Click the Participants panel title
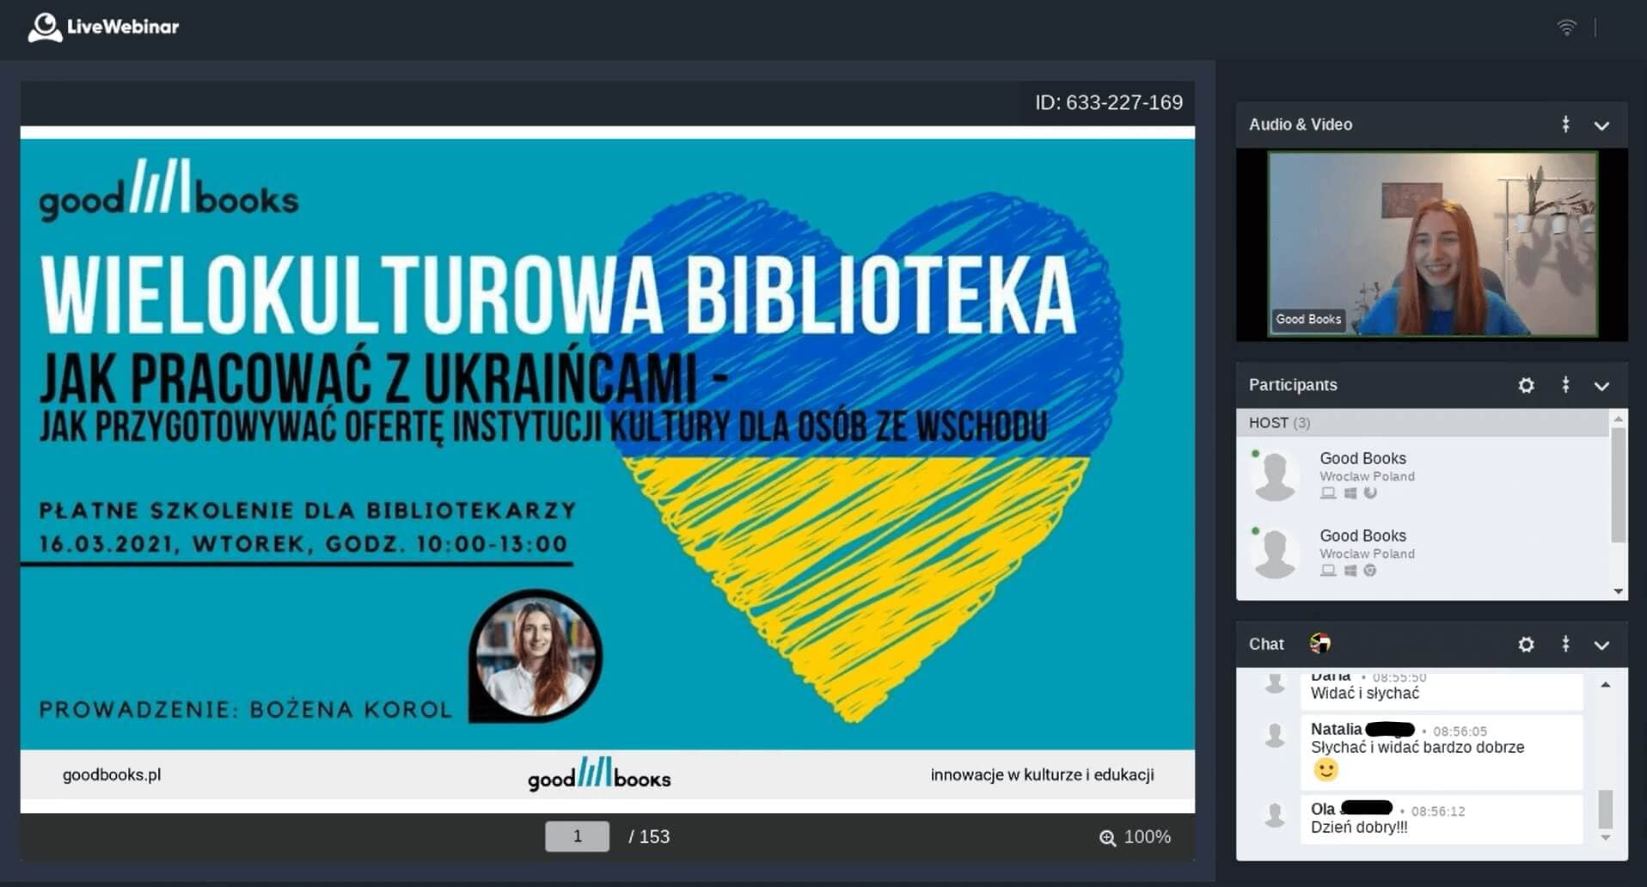1647x887 pixels. (1292, 385)
